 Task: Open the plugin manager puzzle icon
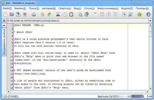click(x=139, y=14)
